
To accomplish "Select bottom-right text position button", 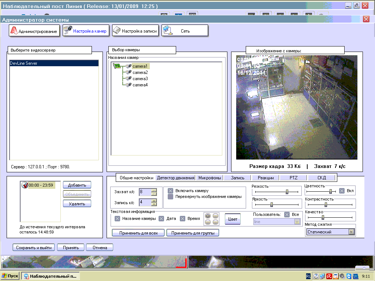I will [215, 222].
